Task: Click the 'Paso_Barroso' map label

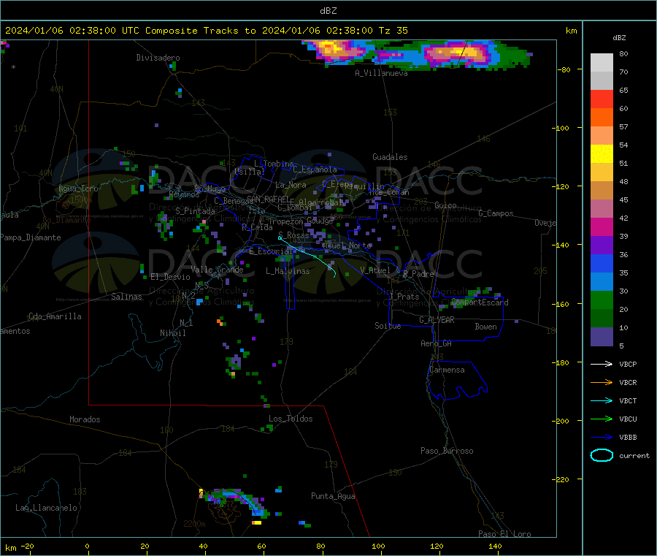Action: pyautogui.click(x=447, y=451)
